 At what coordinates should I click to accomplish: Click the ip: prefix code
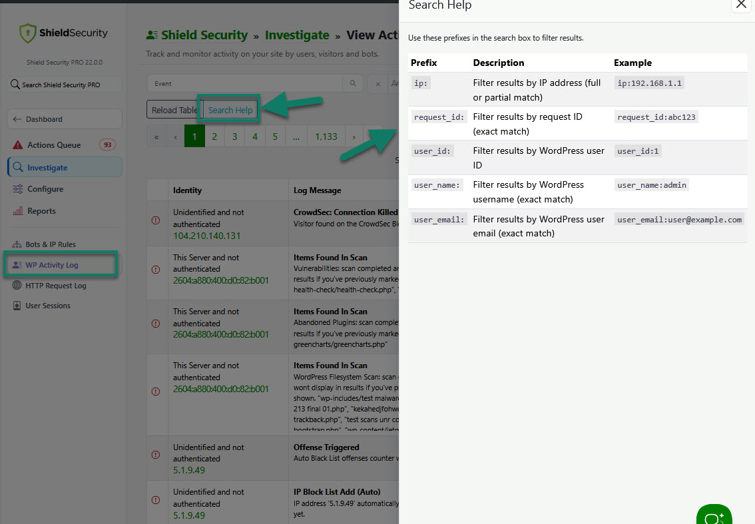[x=421, y=83]
